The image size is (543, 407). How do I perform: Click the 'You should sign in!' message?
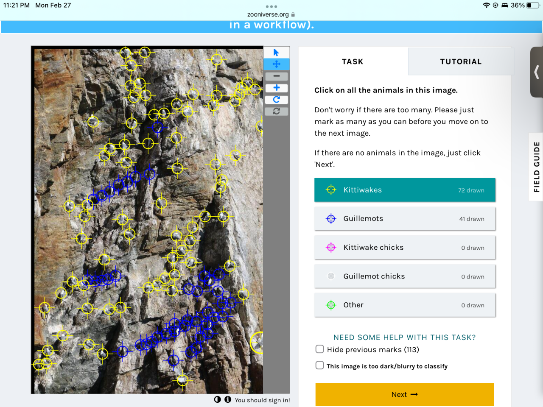[x=263, y=400]
